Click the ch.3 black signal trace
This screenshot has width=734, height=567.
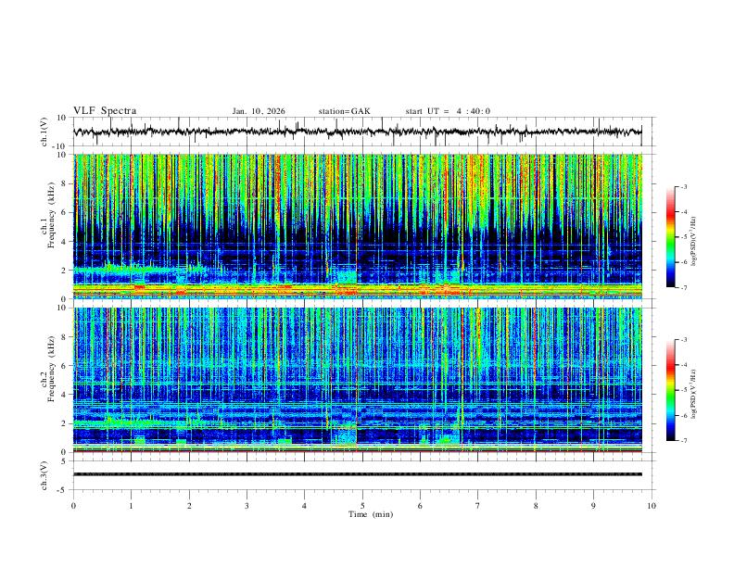(x=358, y=474)
